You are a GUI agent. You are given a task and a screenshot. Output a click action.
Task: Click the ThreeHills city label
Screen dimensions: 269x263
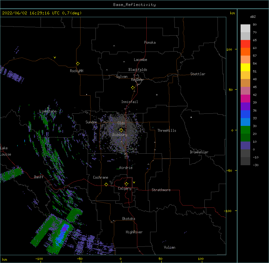coord(167,131)
